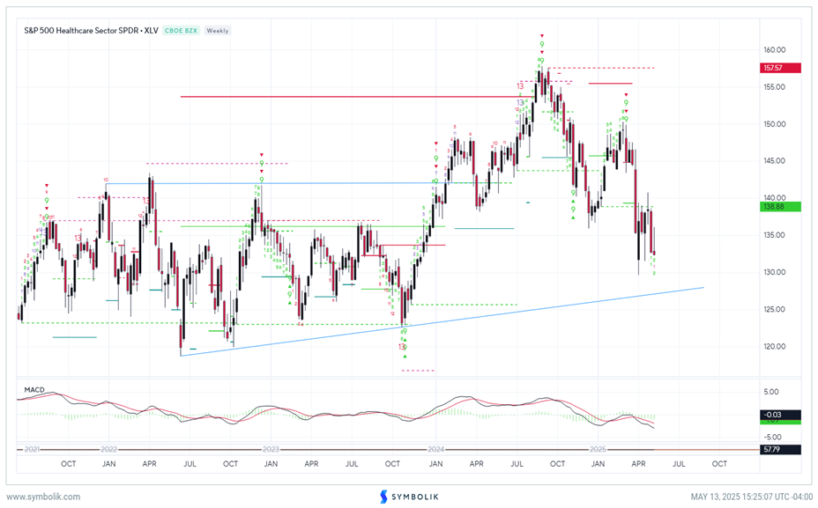Image resolution: width=818 pixels, height=508 pixels.
Task: Click the Weekly timeframe badge
Action: 217,31
